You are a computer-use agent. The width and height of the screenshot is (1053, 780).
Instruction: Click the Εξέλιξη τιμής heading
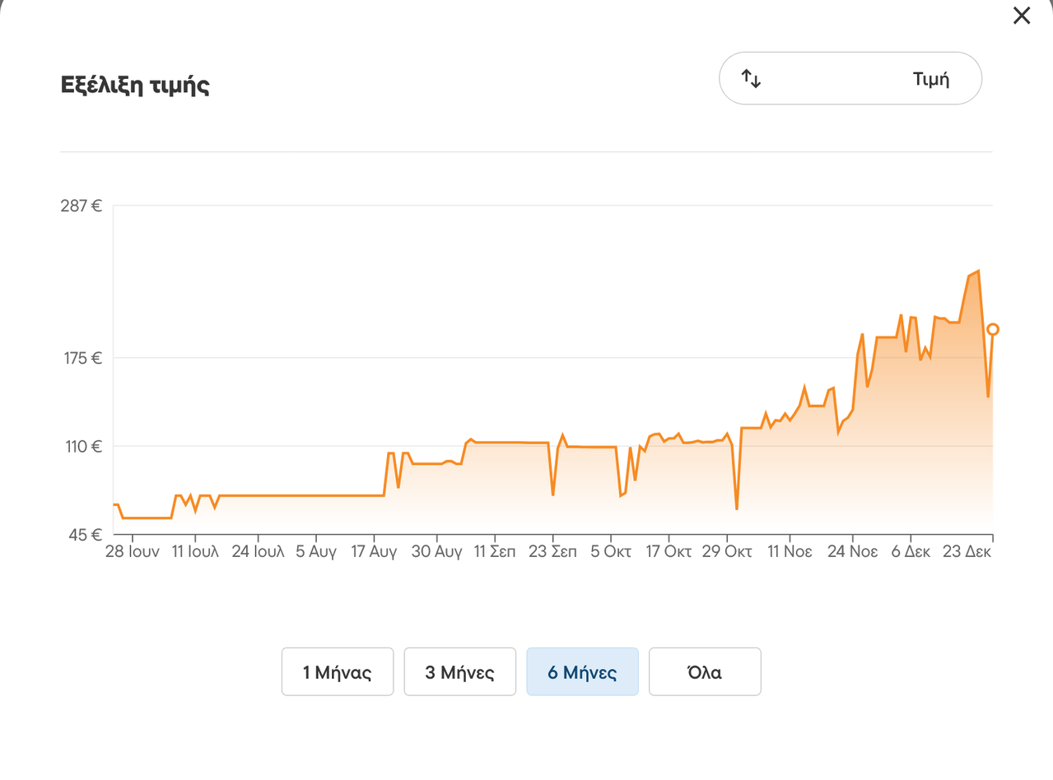coord(135,86)
